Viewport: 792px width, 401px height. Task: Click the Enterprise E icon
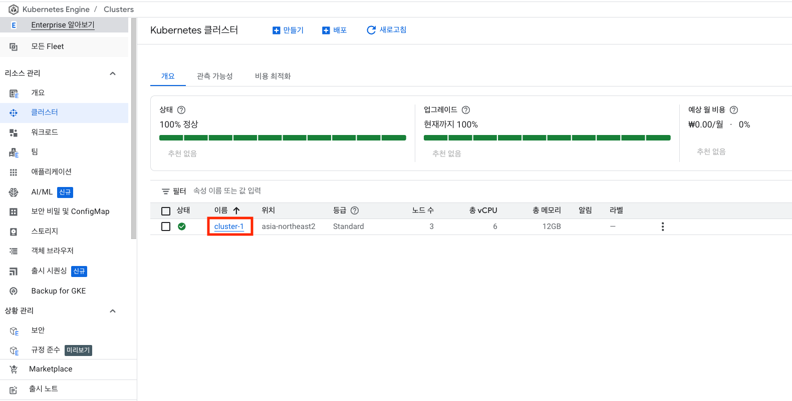tap(14, 25)
